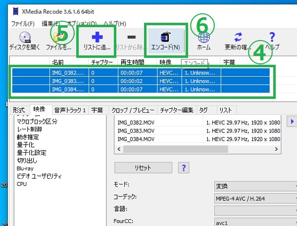Viewport: 297px width, 226px height.
Task: Open ホーム globe icon
Action: pyautogui.click(x=204, y=41)
